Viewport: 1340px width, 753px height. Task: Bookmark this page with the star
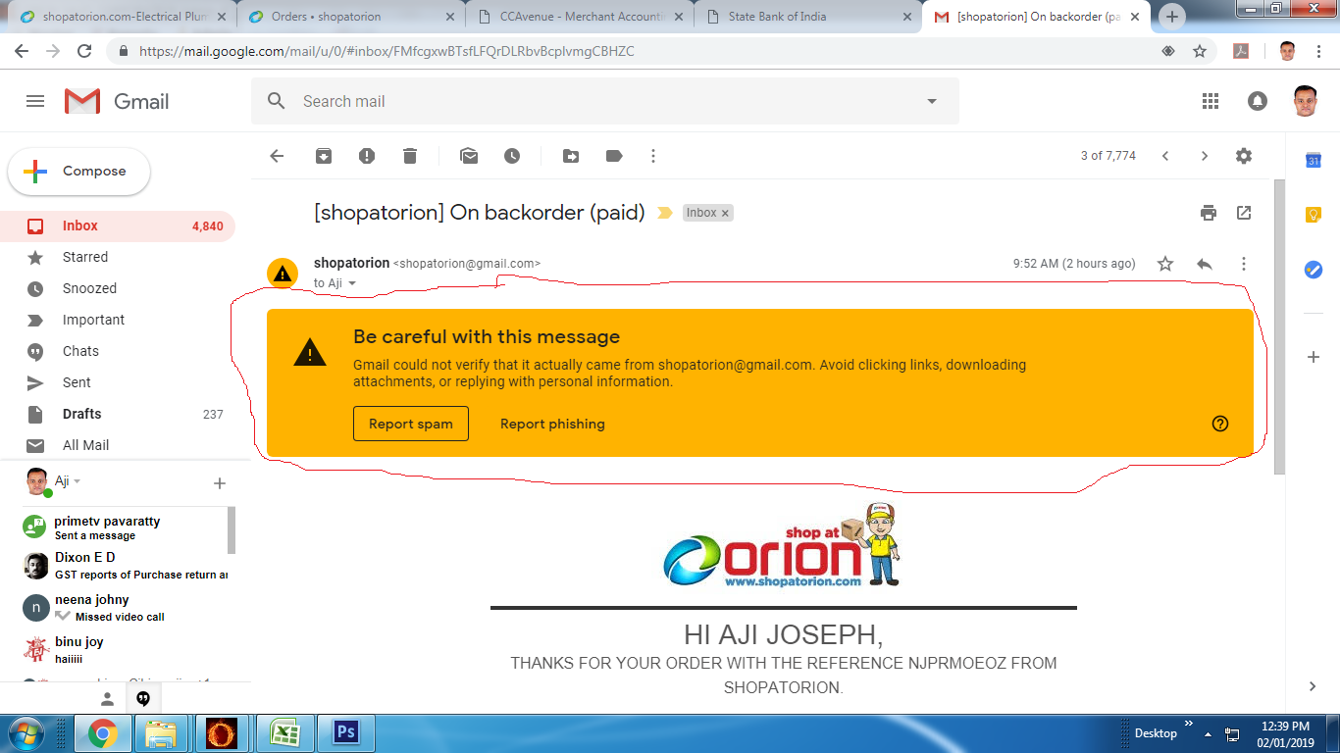tap(1200, 51)
